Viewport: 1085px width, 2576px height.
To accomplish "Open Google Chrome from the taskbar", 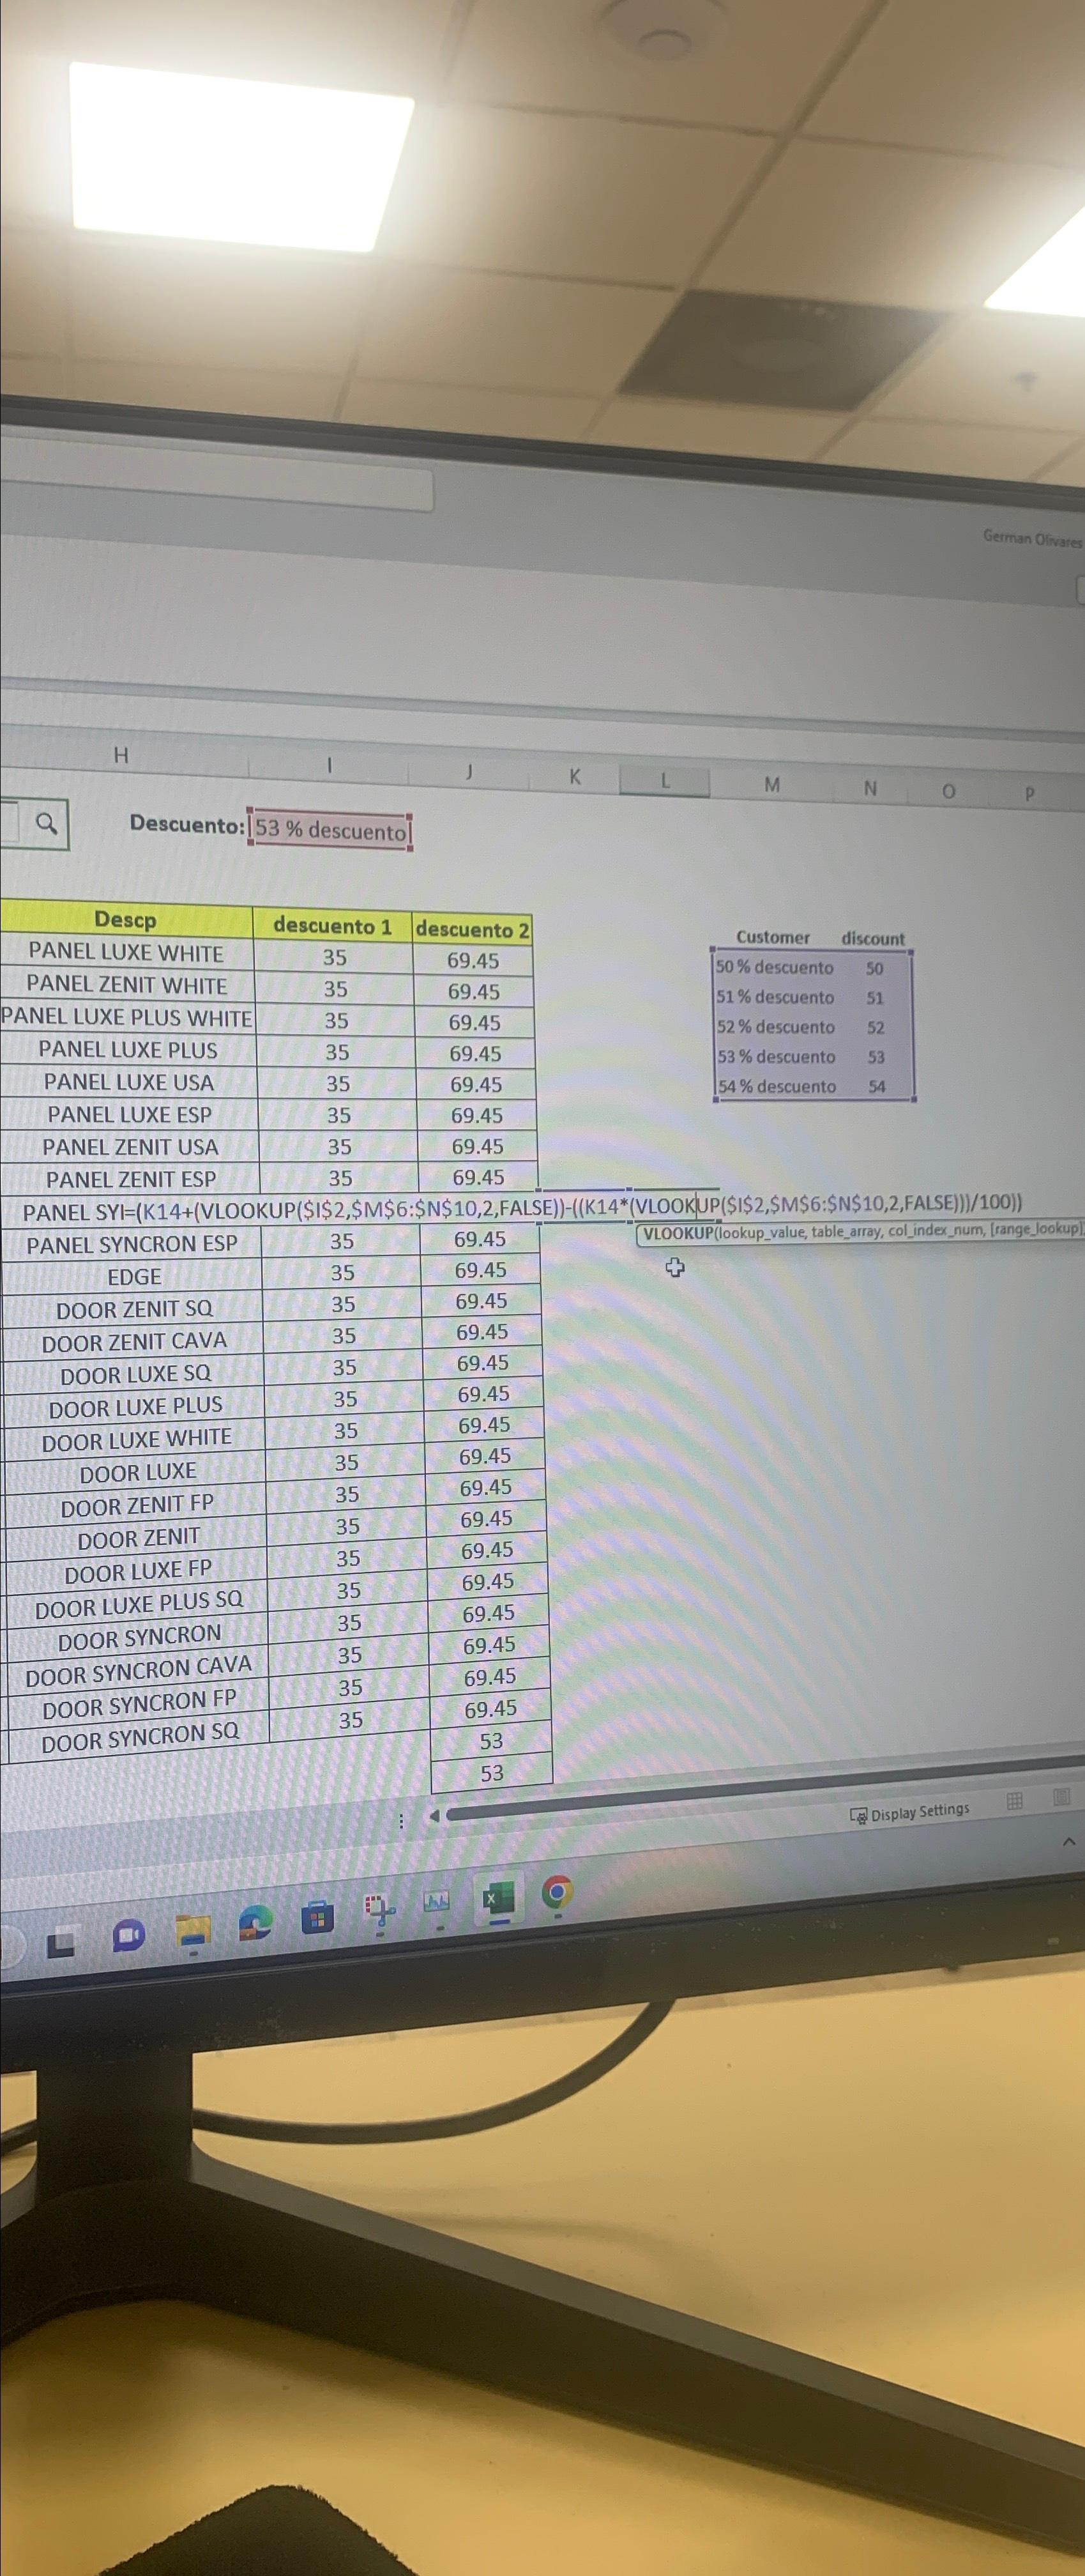I will click(557, 1891).
